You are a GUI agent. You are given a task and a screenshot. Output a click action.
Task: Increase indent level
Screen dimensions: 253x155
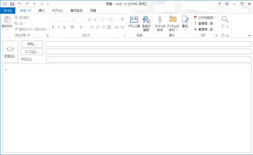123,27
